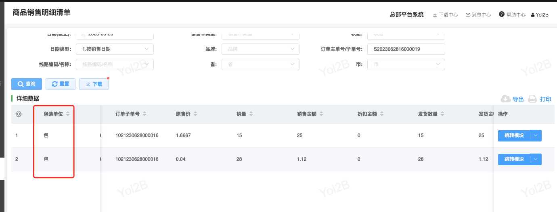Click the 重置 reset button
The width and height of the screenshot is (557, 212).
coord(61,84)
